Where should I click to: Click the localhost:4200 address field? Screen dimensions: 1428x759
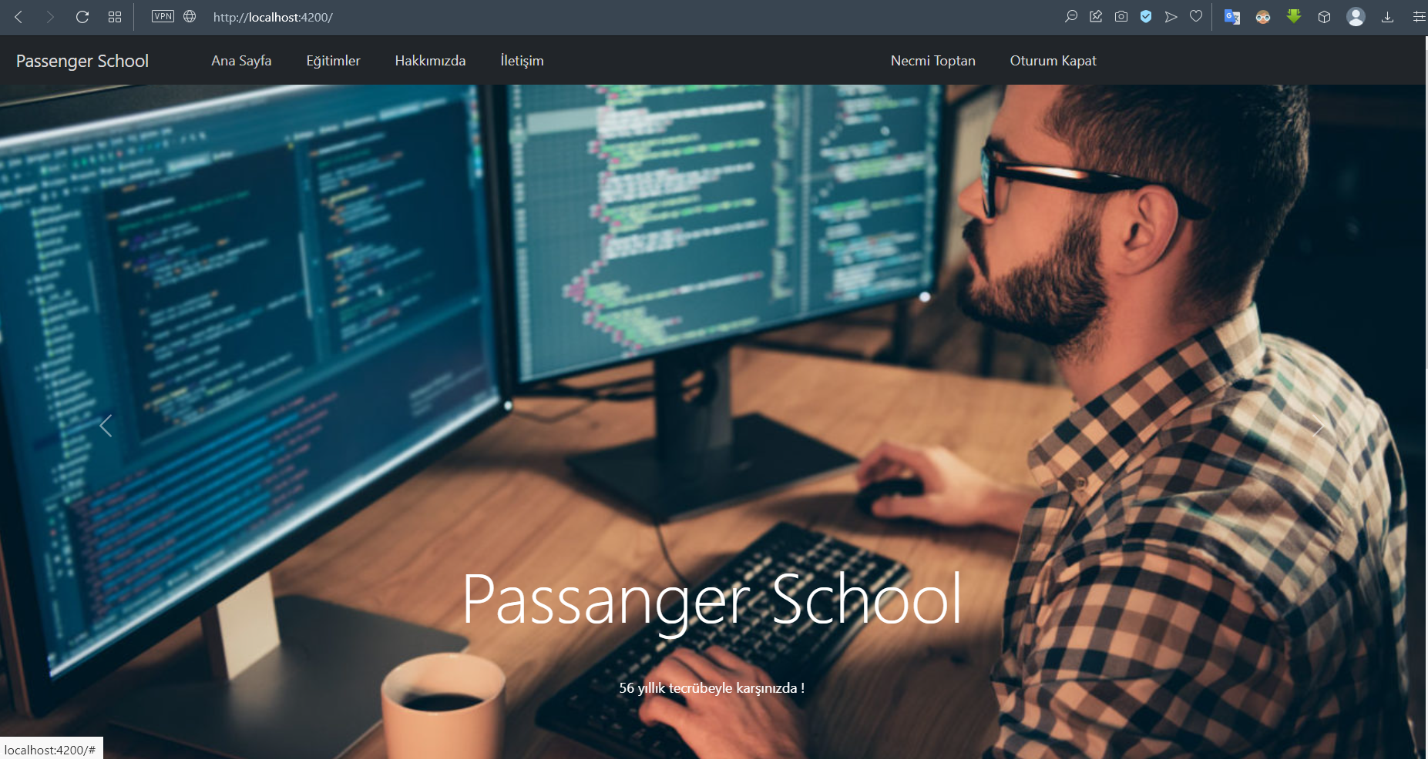point(273,17)
